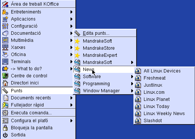
Task: Click the Slashdot bookmark icon
Action: [138, 121]
